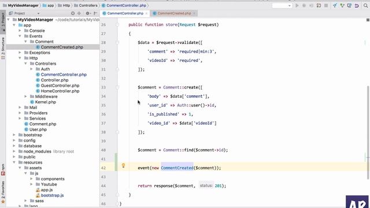
Task: Select the node_modules folder
Action: (37, 151)
